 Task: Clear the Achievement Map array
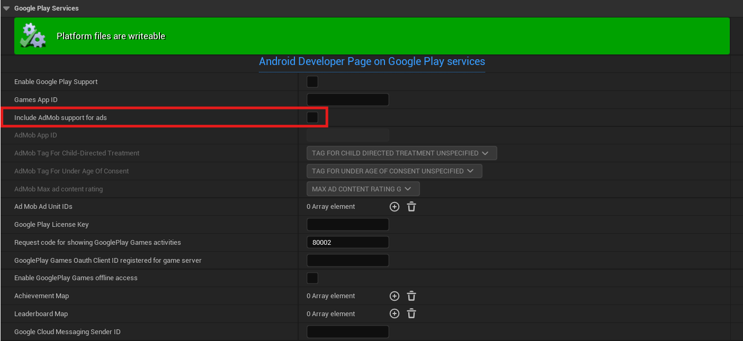click(x=411, y=296)
